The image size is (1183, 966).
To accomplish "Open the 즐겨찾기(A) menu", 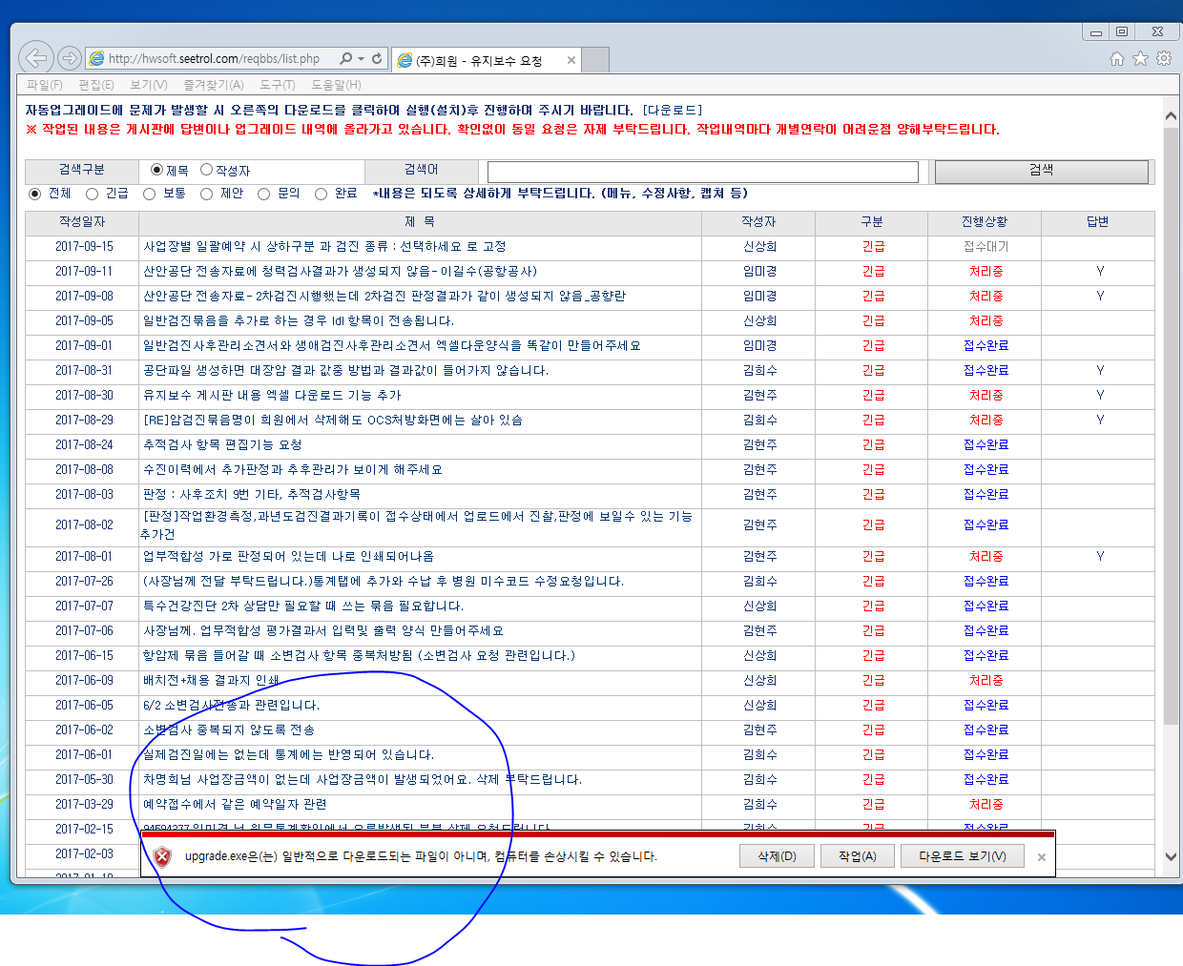I will click(214, 85).
